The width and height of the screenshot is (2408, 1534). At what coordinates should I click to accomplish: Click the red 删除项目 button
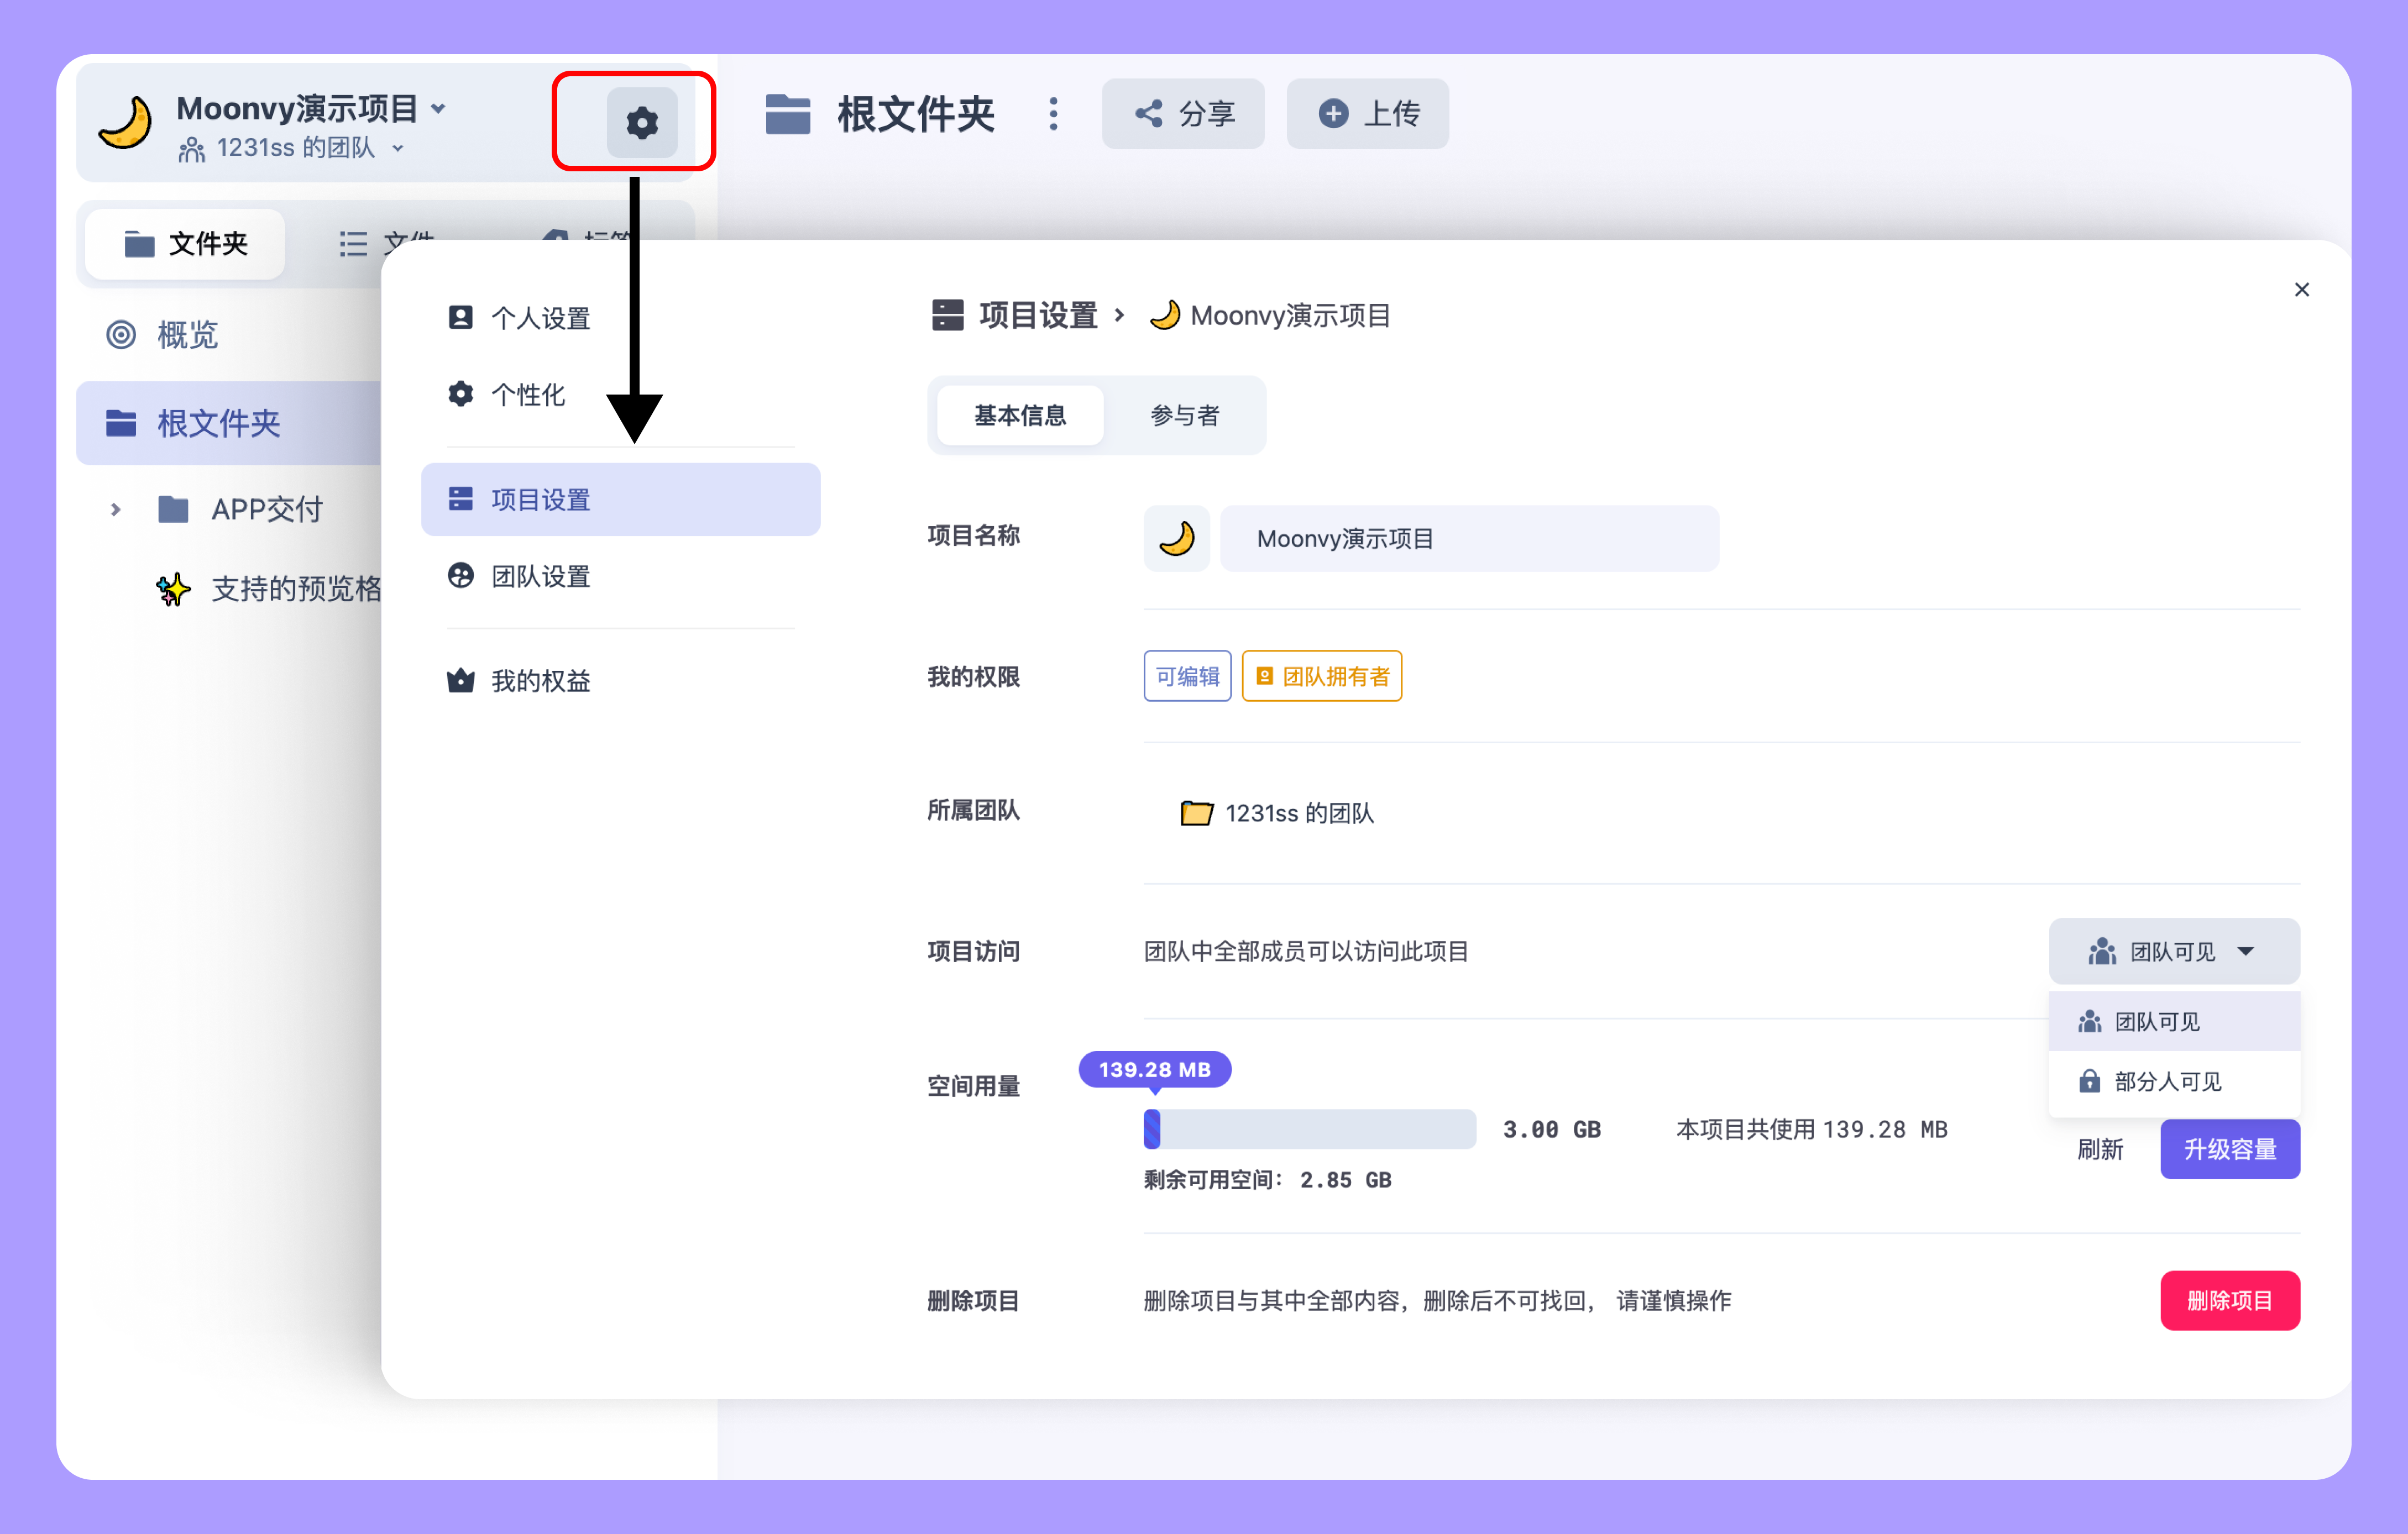pyautogui.click(x=2229, y=1300)
